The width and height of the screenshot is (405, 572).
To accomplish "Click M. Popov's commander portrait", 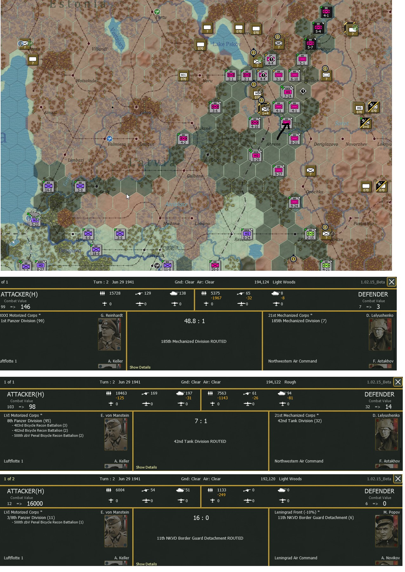I will coord(387,531).
